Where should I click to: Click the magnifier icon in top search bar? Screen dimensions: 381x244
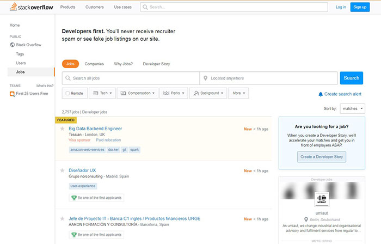[145, 7]
